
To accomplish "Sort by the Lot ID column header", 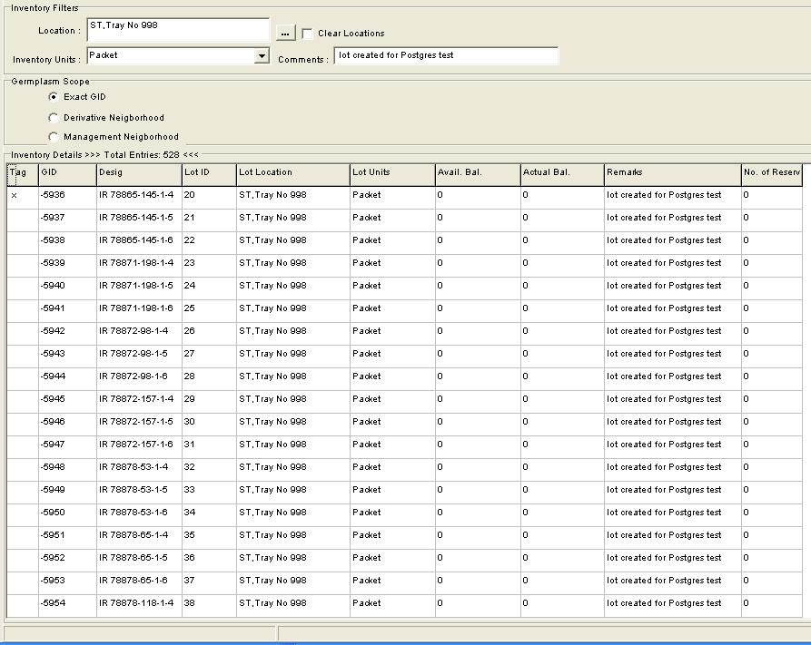I will point(210,175).
